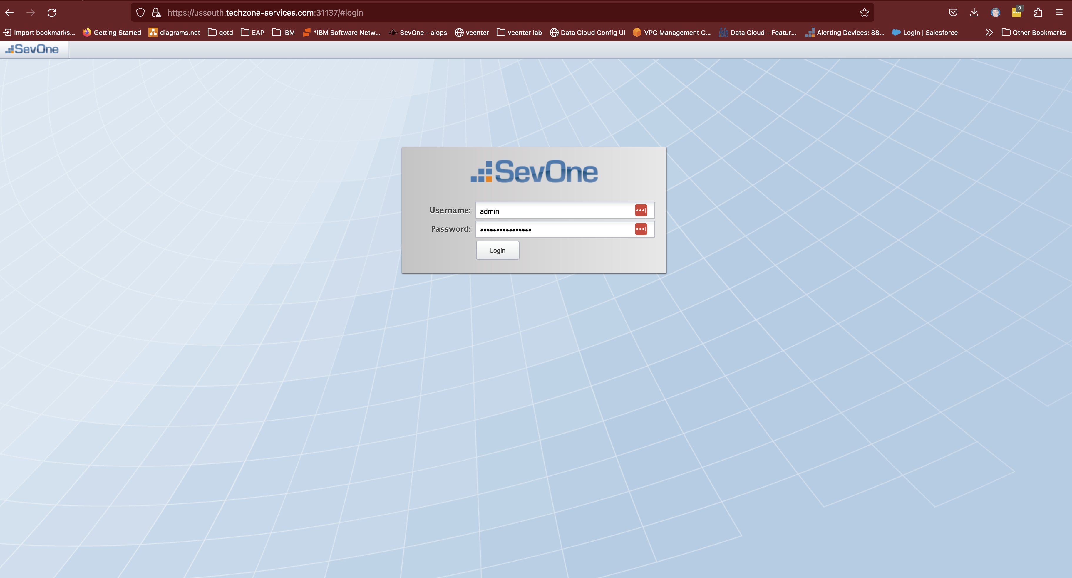Image resolution: width=1072 pixels, height=578 pixels.
Task: Open Import bookmarks item
Action: pyautogui.click(x=39, y=32)
